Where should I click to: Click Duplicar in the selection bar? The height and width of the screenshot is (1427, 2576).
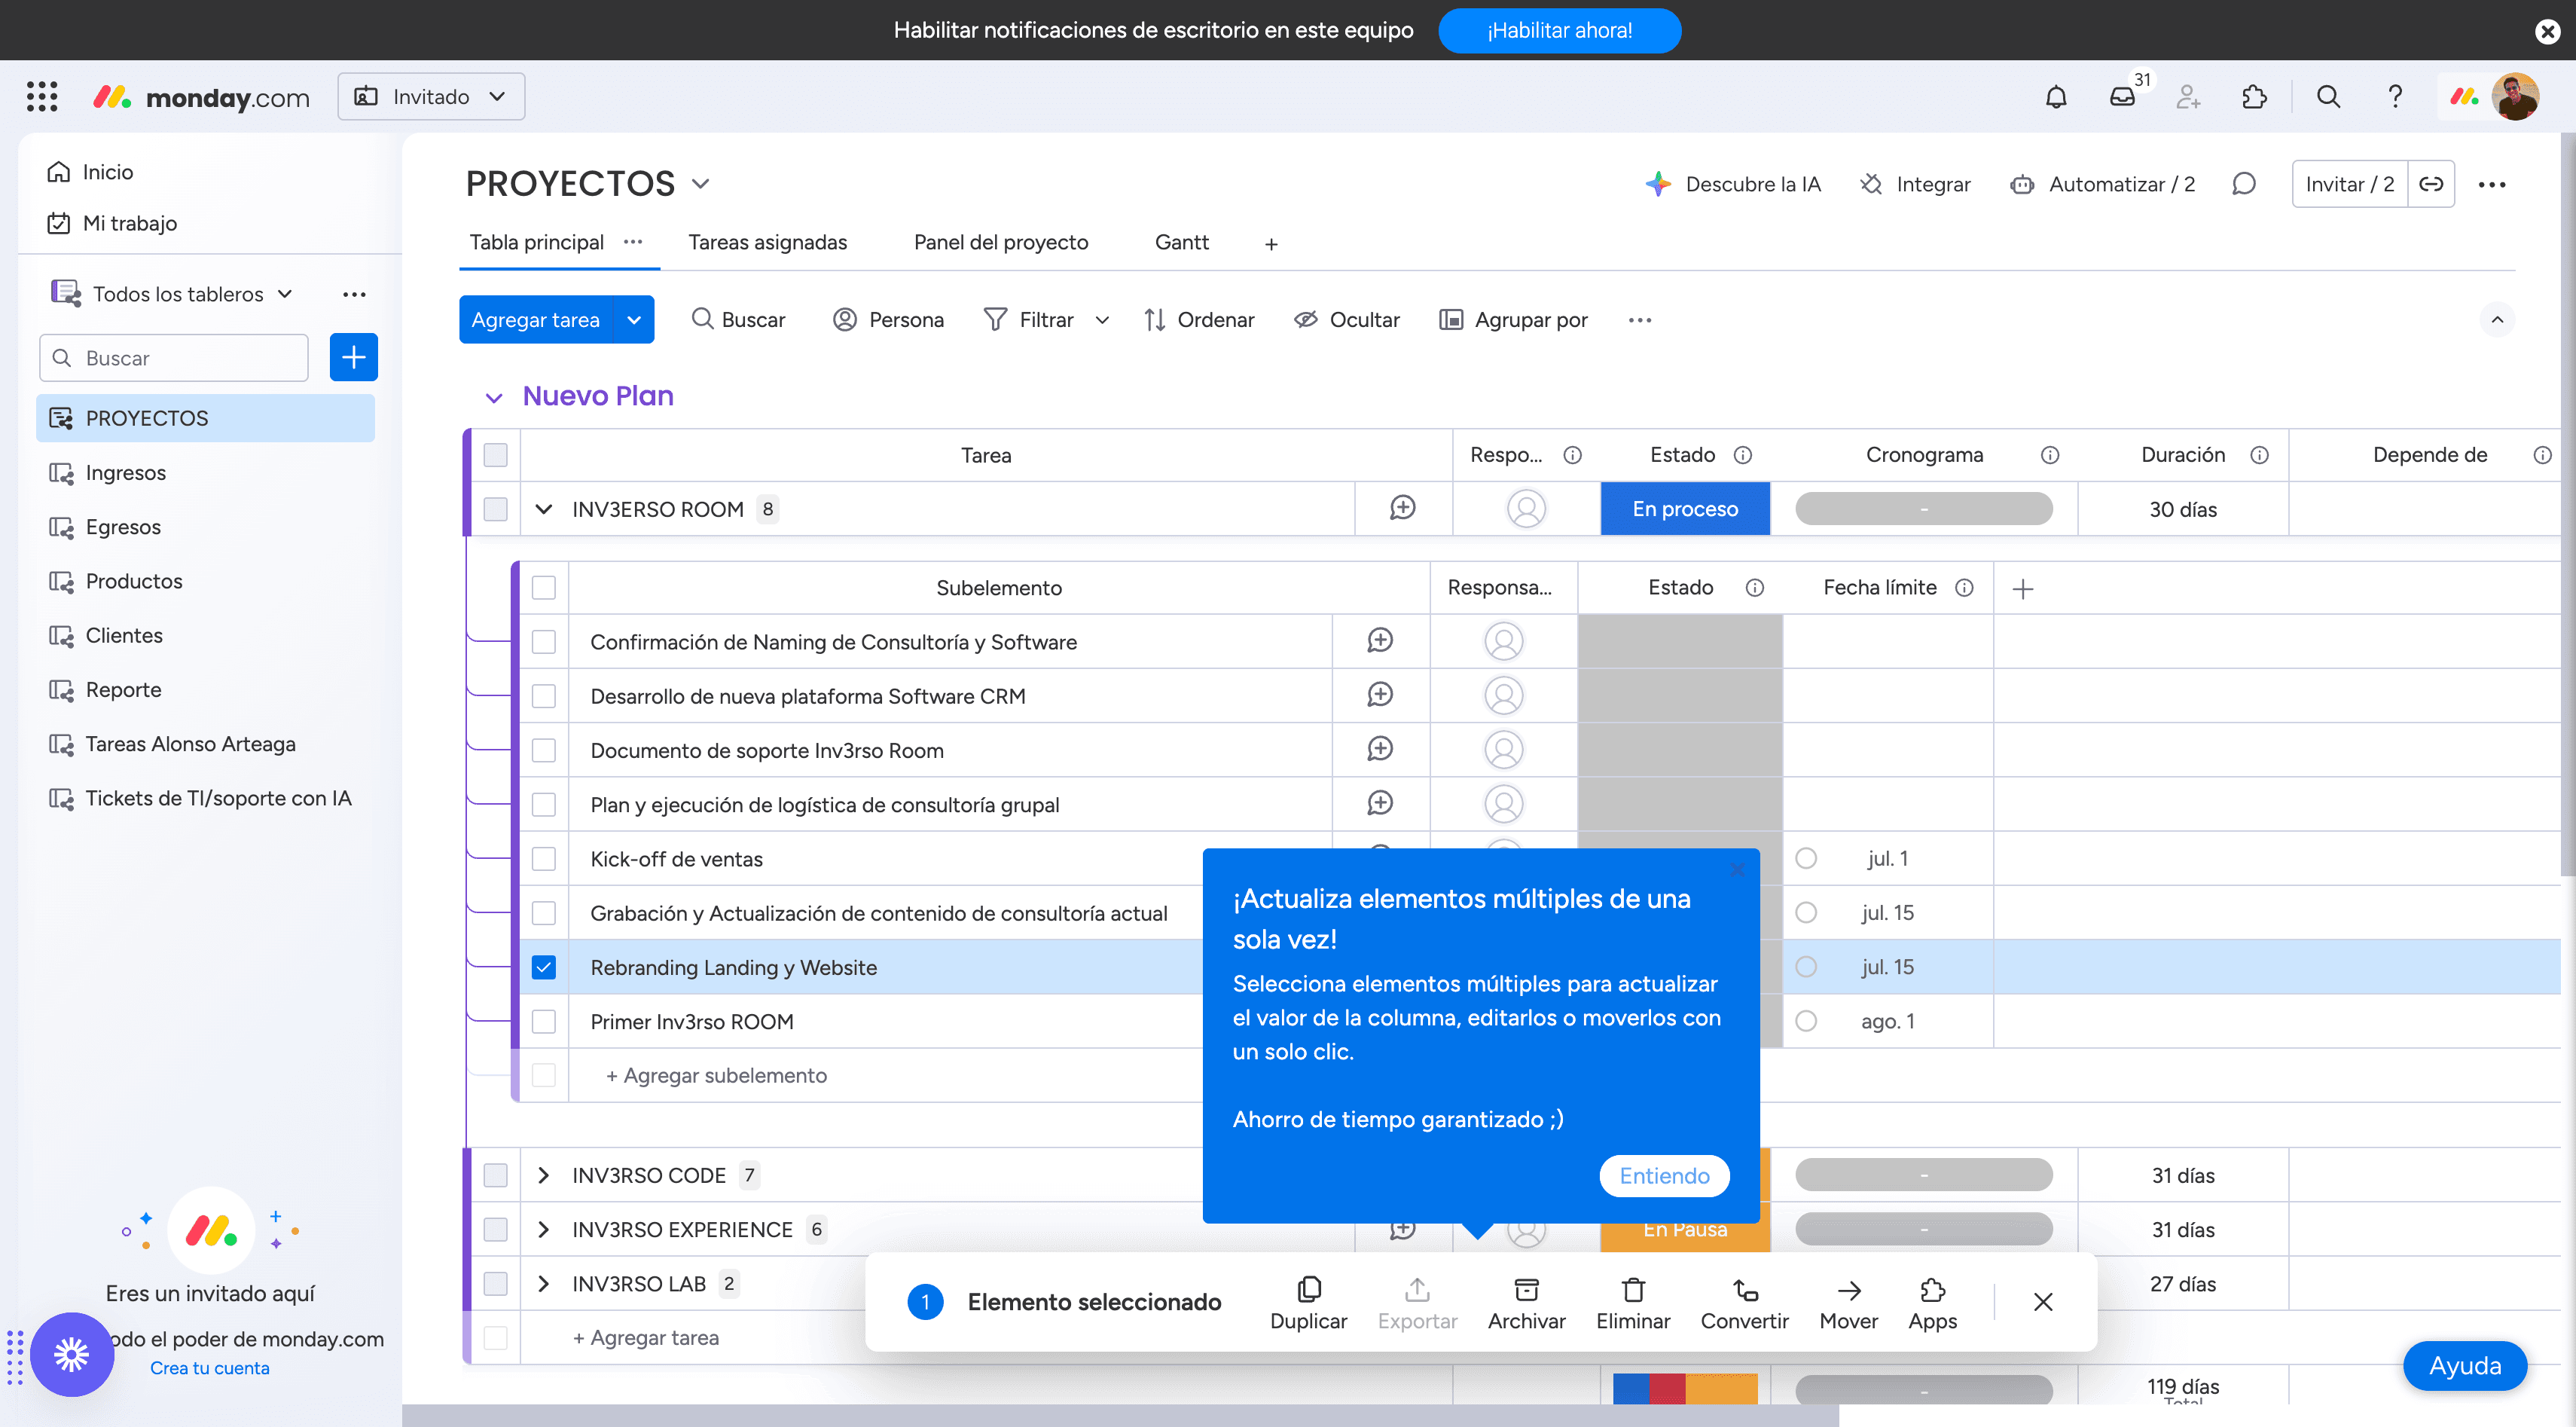click(1308, 1303)
